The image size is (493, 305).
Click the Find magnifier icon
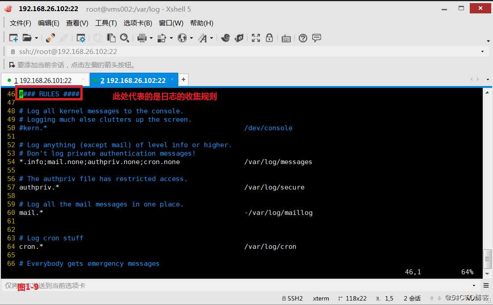click(125, 38)
